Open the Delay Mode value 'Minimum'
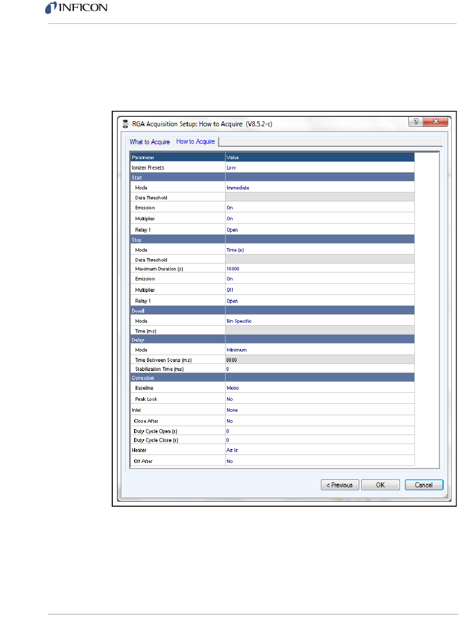The width and height of the screenshot is (472, 630). pyautogui.click(x=320, y=350)
